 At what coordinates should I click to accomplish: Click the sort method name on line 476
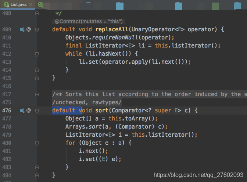pos(102,111)
